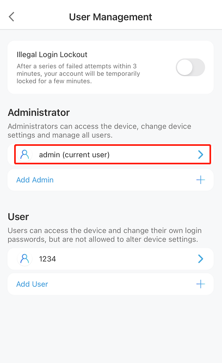Image resolution: width=222 pixels, height=363 pixels.
Task: Click the Administrators permissions description text
Action: tap(100, 131)
